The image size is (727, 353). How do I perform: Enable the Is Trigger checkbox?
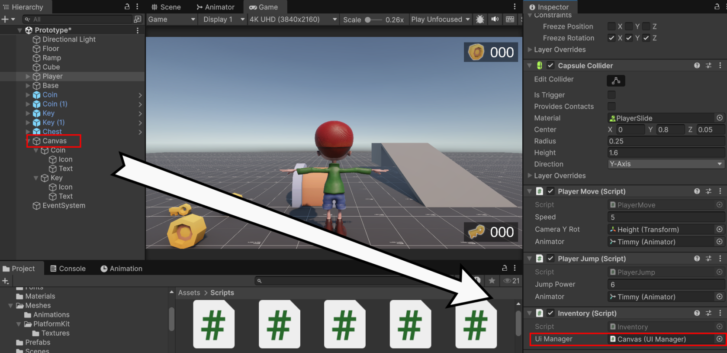(611, 95)
